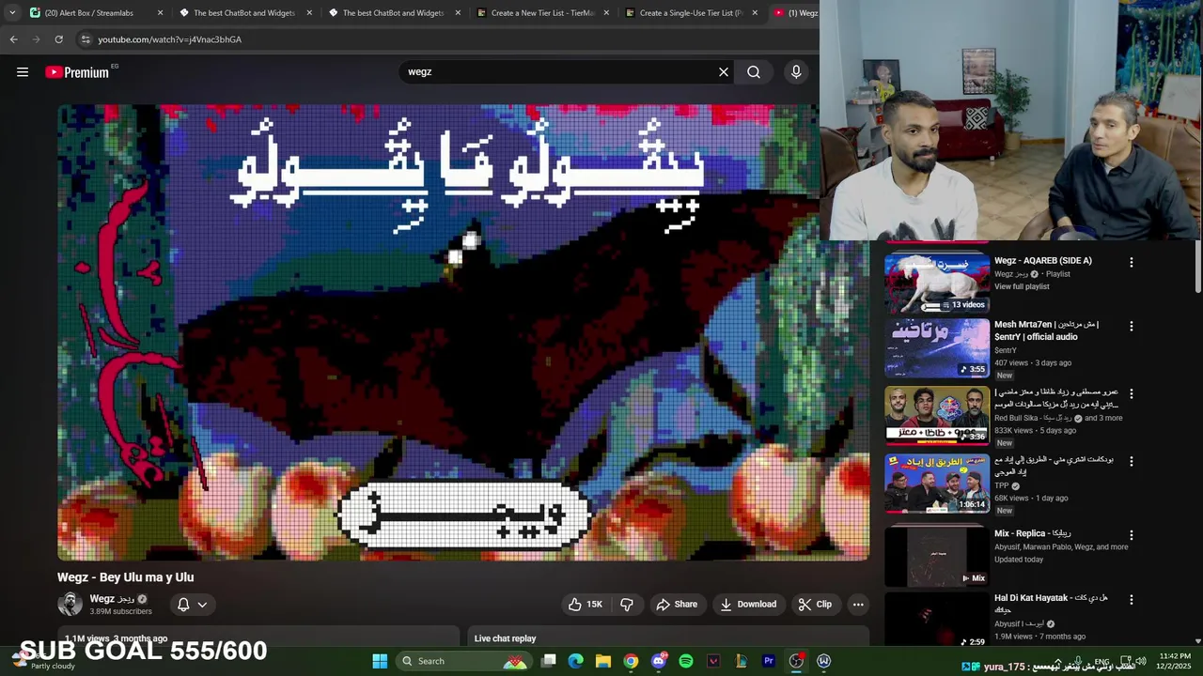Play the 1:06:14 podcast thumbnail

pyautogui.click(x=937, y=484)
